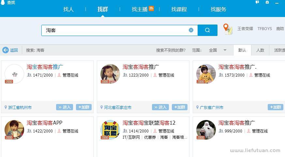Click +加群 on the 浙江省杭州市 group

coord(84,107)
